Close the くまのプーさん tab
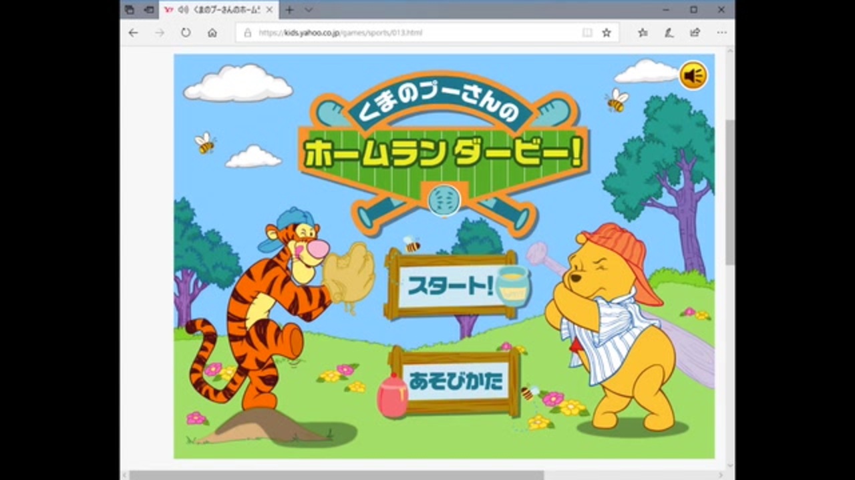The width and height of the screenshot is (855, 480). [x=270, y=10]
